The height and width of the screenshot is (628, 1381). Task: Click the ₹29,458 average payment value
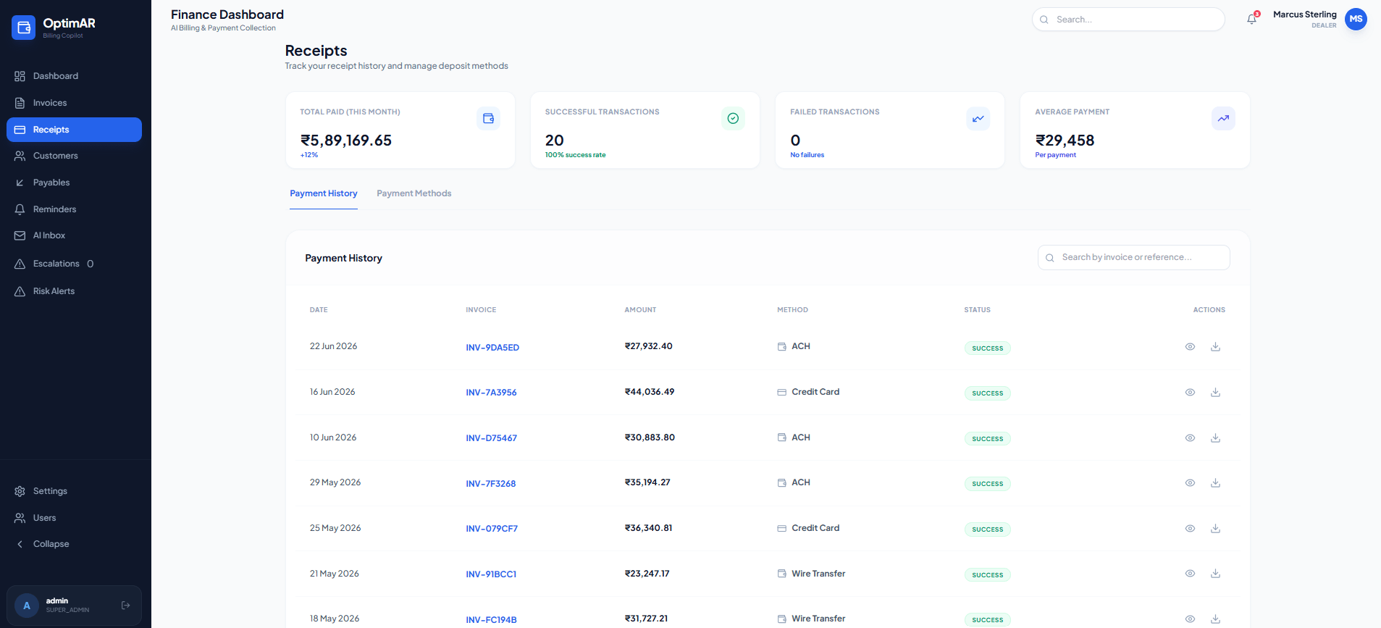(1065, 141)
